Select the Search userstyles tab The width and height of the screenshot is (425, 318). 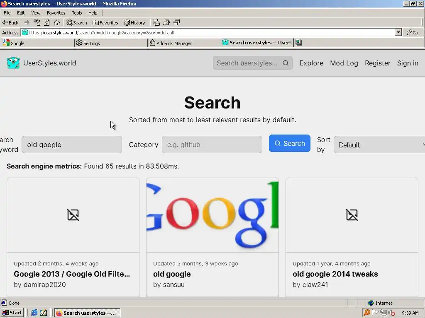pos(257,43)
